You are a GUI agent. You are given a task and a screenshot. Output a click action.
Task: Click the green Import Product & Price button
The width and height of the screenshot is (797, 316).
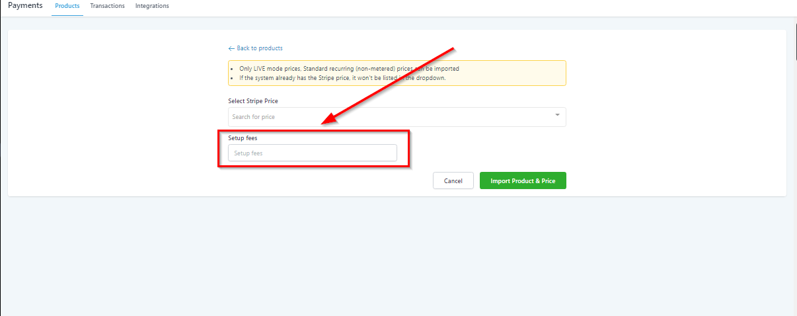tap(523, 180)
